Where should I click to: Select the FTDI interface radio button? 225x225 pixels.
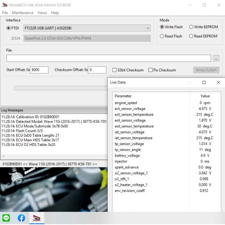click(8, 28)
